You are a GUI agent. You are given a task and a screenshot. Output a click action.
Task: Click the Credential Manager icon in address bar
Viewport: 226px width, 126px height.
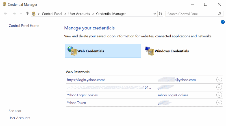click(34, 14)
